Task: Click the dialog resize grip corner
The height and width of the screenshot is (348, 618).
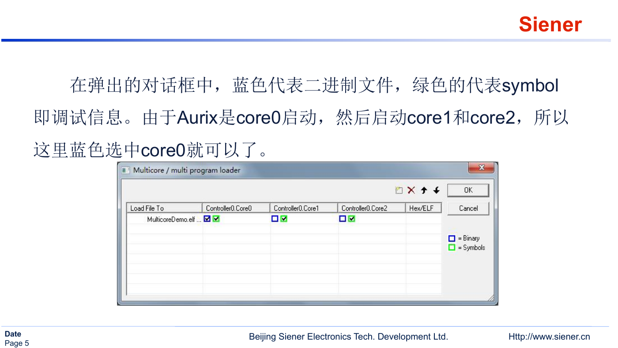Action: tap(491, 298)
